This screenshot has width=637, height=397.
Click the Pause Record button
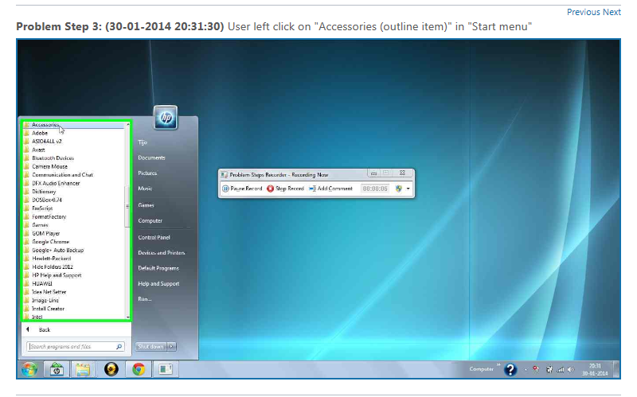click(x=242, y=189)
